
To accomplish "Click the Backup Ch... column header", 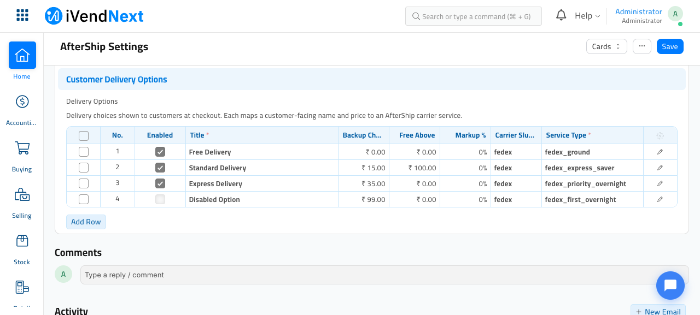I will [x=364, y=135].
